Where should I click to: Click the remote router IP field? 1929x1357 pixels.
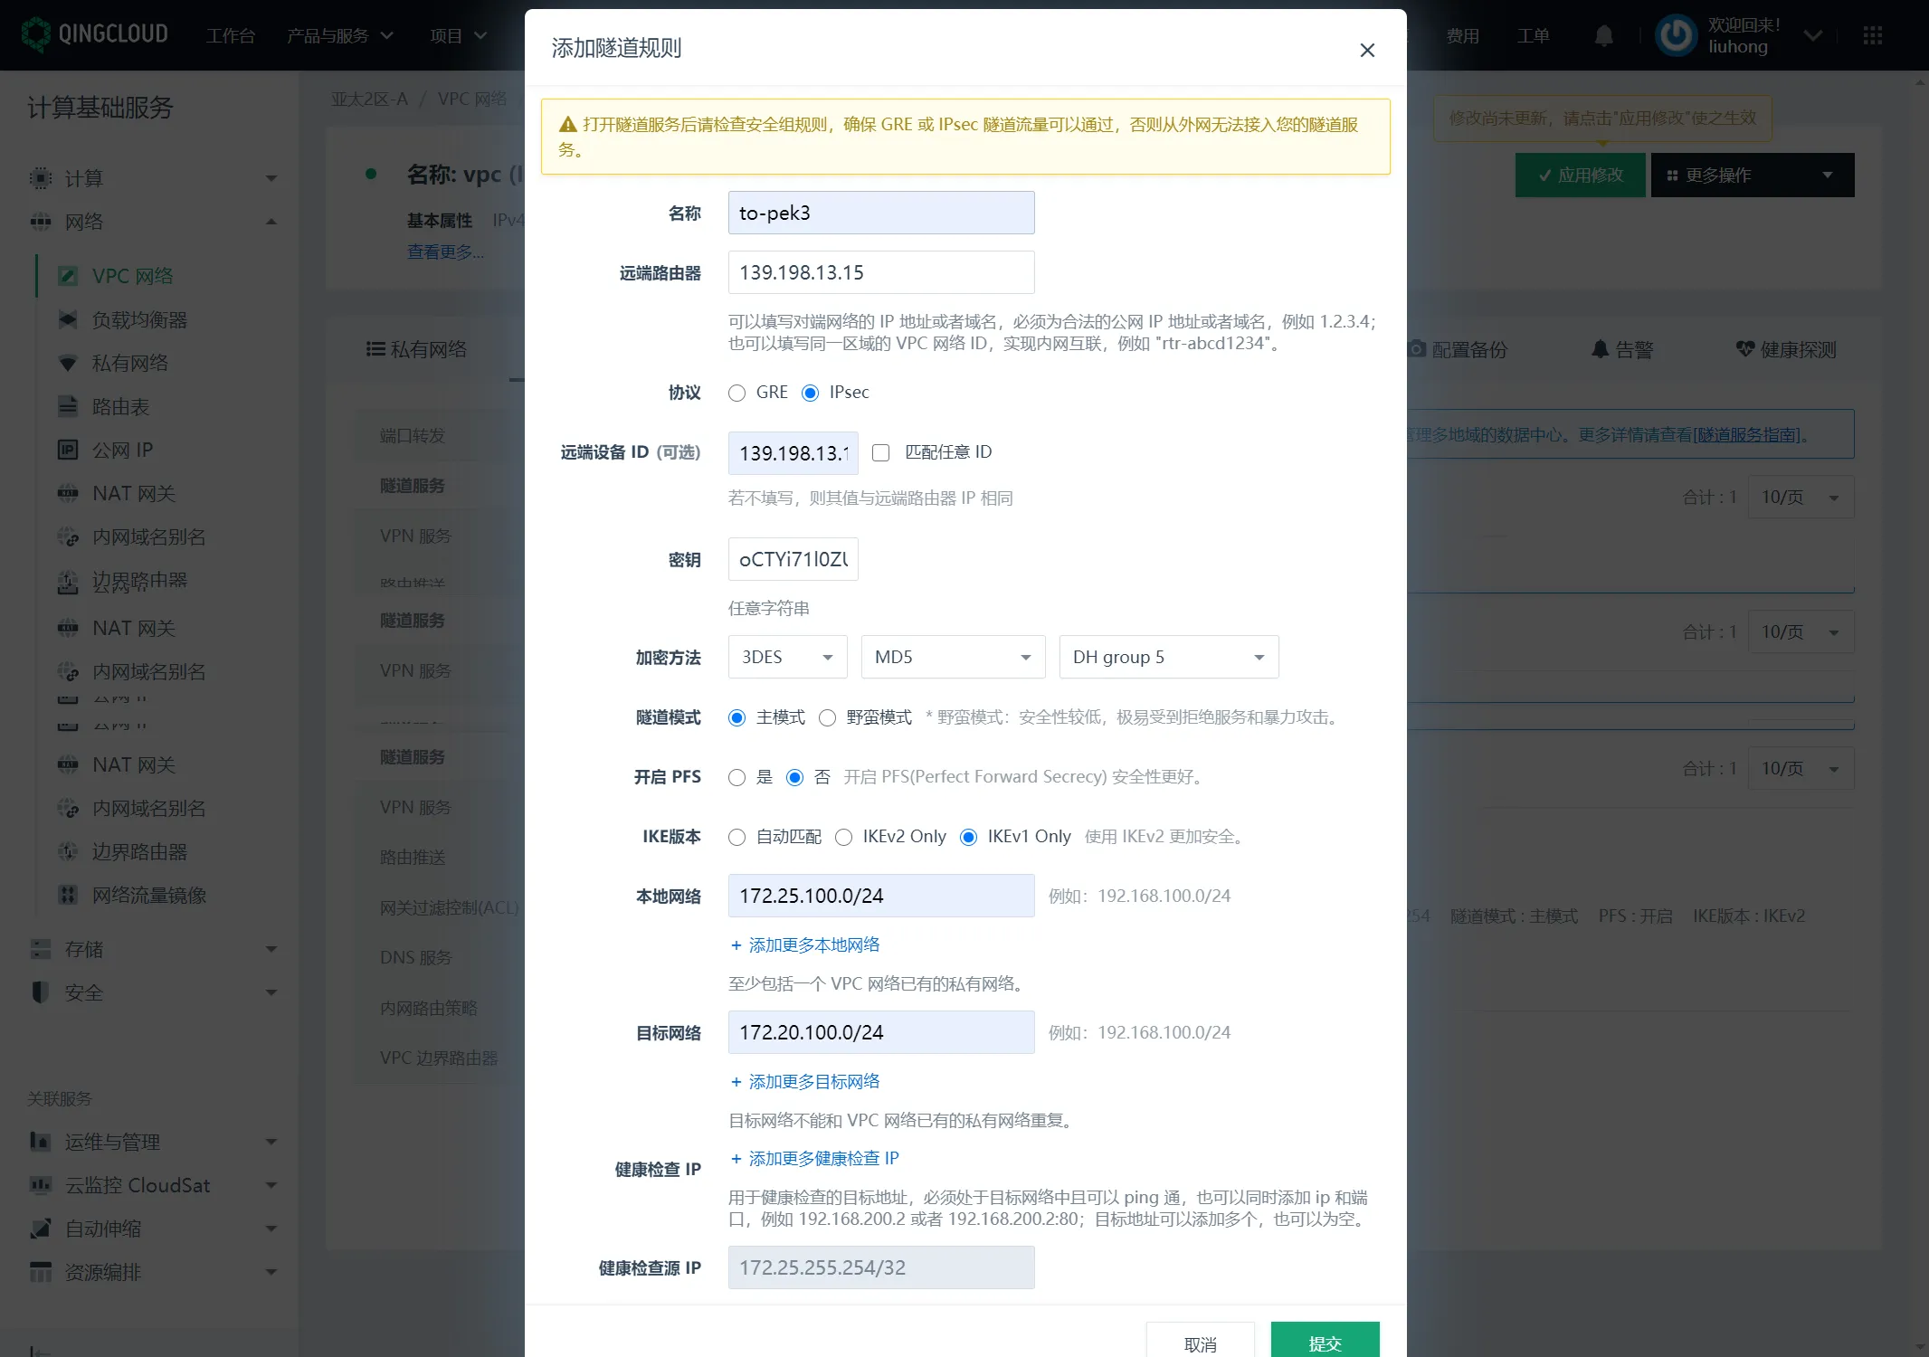(x=880, y=272)
